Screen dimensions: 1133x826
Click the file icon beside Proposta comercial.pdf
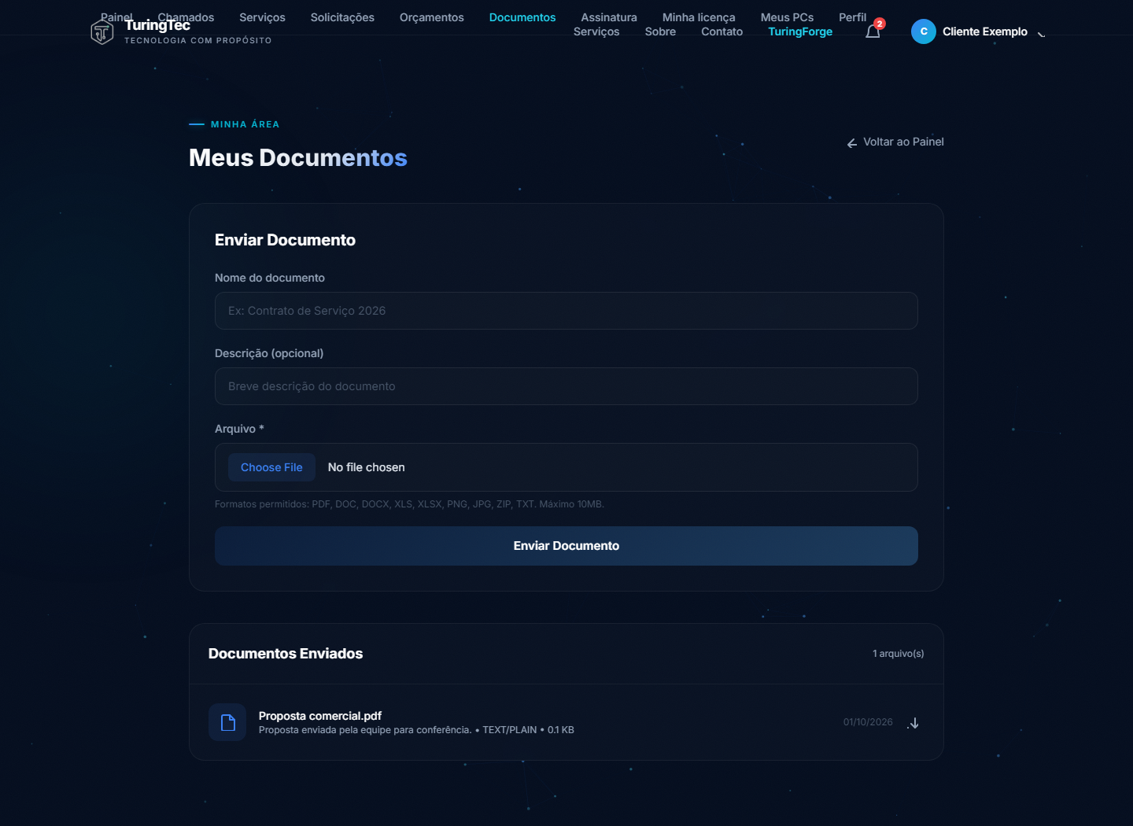227,722
